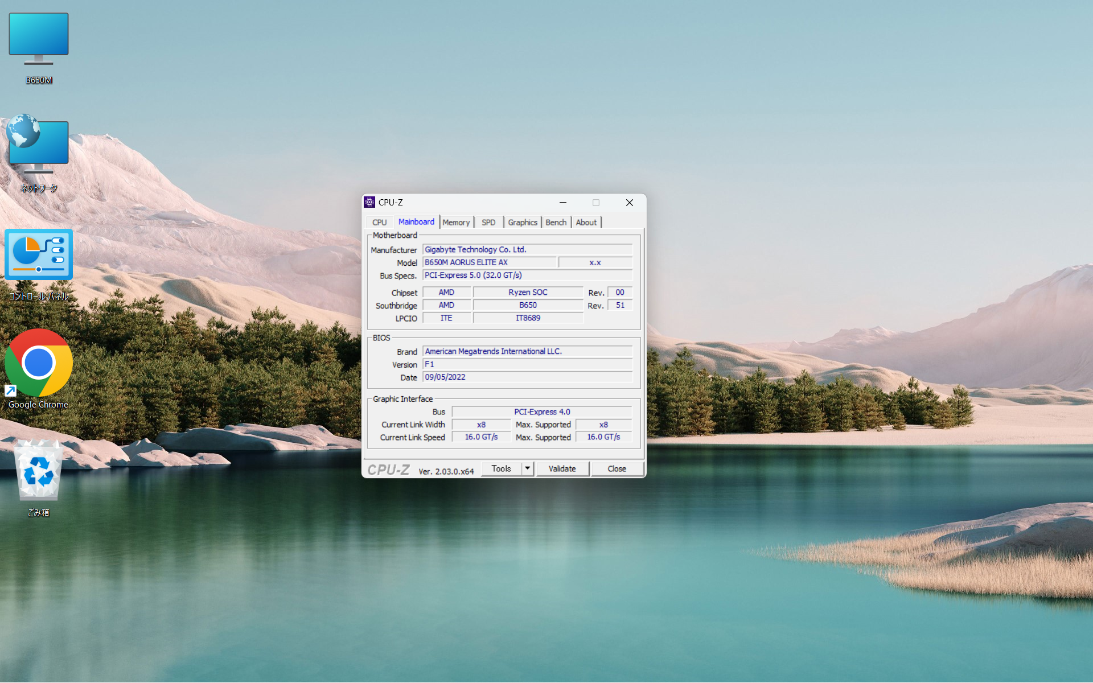The width and height of the screenshot is (1093, 683).
Task: Click the Southbridge B650 field
Action: 528,305
